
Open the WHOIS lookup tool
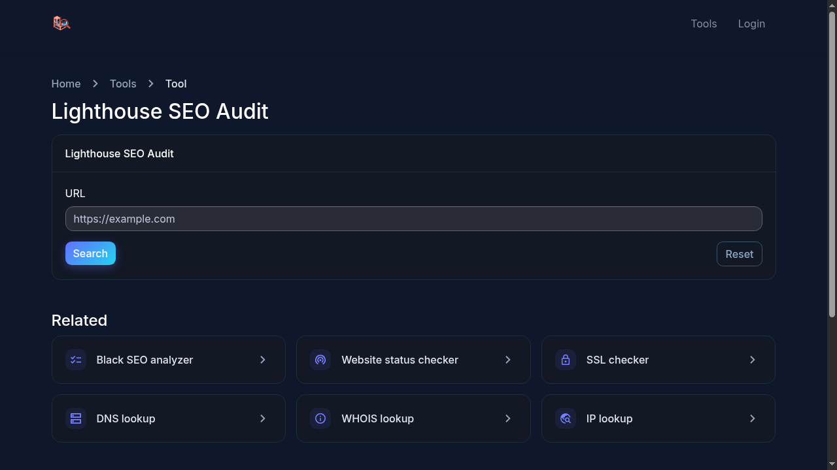[x=413, y=418]
